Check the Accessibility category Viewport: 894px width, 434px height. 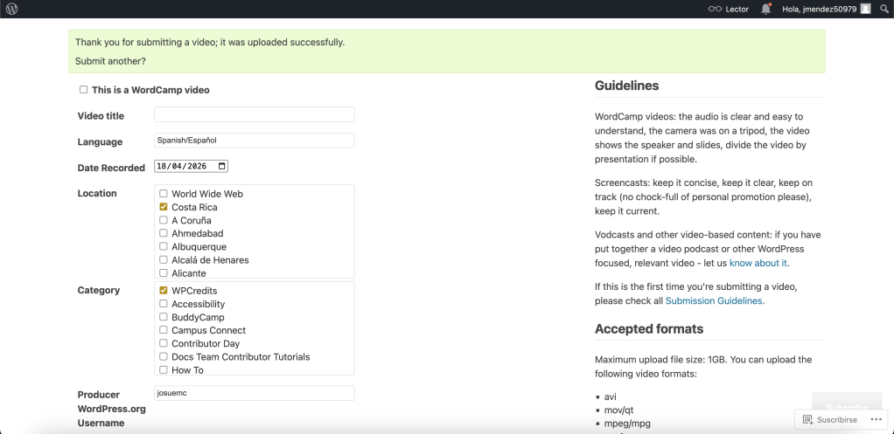(x=164, y=304)
